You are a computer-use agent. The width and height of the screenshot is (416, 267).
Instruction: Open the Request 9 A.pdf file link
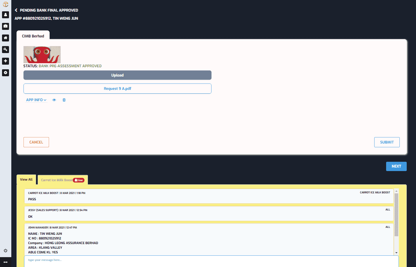click(x=117, y=88)
